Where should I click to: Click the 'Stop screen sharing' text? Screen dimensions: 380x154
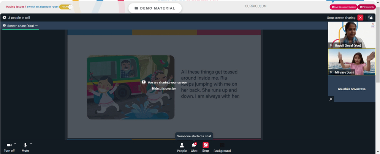(x=341, y=18)
